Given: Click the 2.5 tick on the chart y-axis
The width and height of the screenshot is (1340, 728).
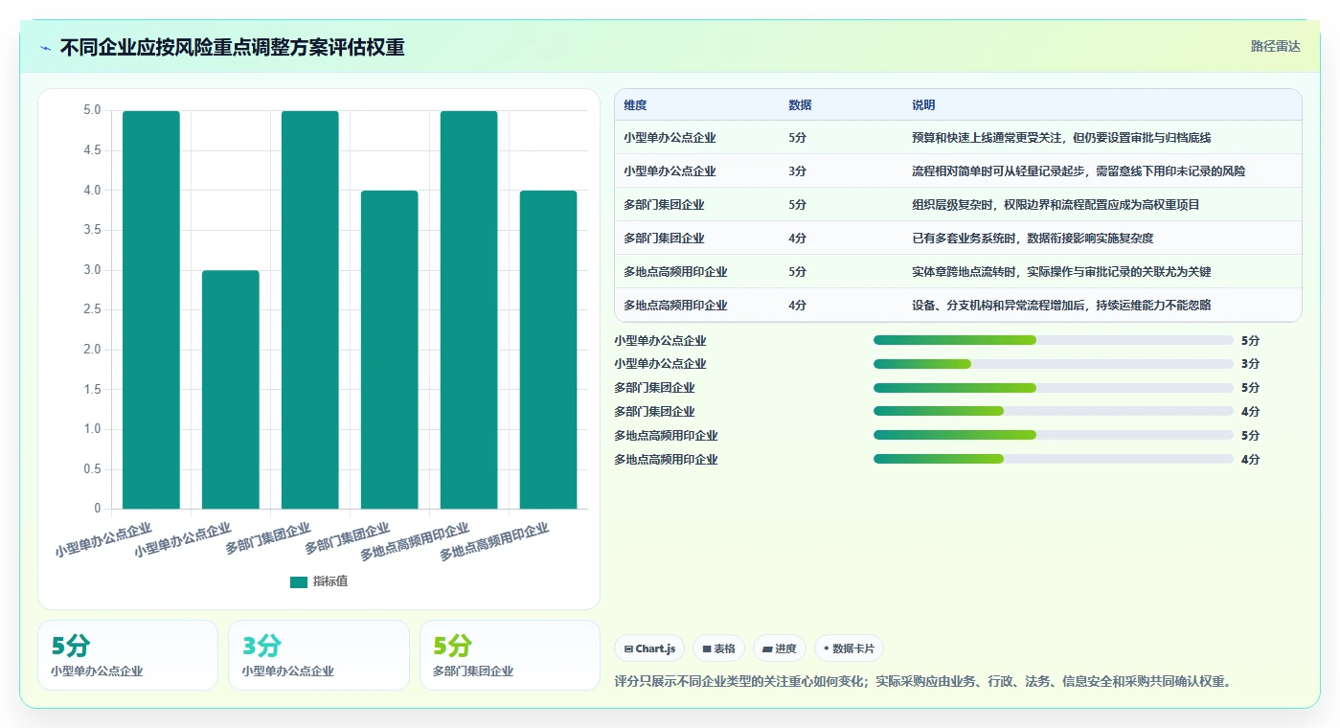Looking at the screenshot, I should pyautogui.click(x=92, y=309).
